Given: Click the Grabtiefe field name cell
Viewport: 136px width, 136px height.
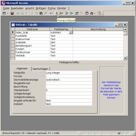Looking at the screenshot, I should (x=32, y=42).
